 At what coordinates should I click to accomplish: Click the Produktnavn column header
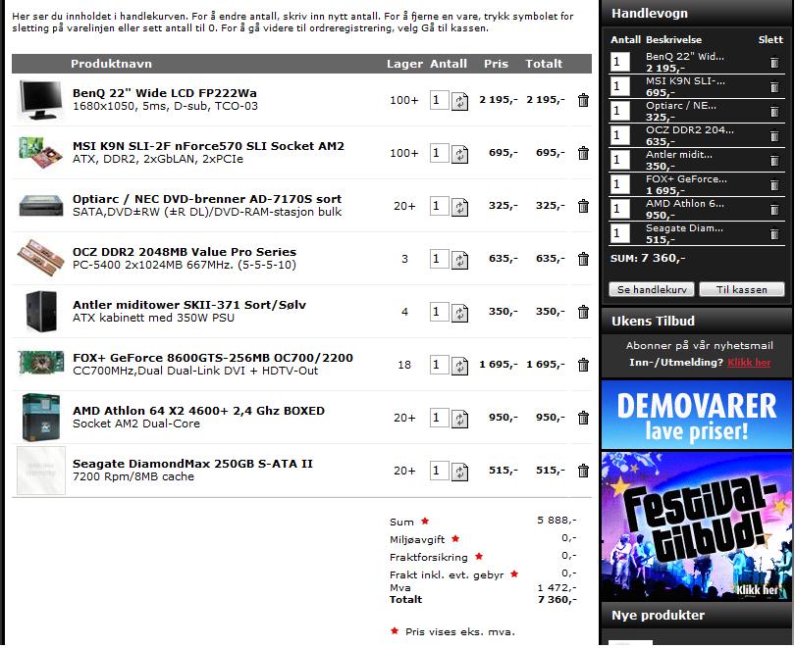(x=111, y=64)
